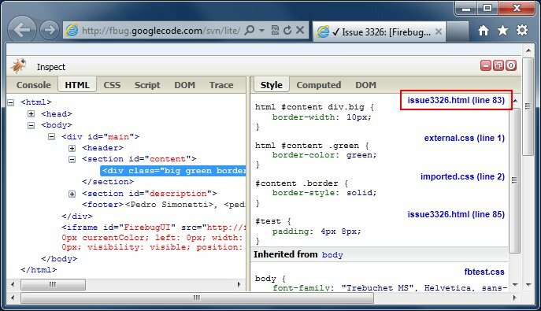
Task: Click the bottom page scrollbar left arrow
Action: click(x=13, y=298)
